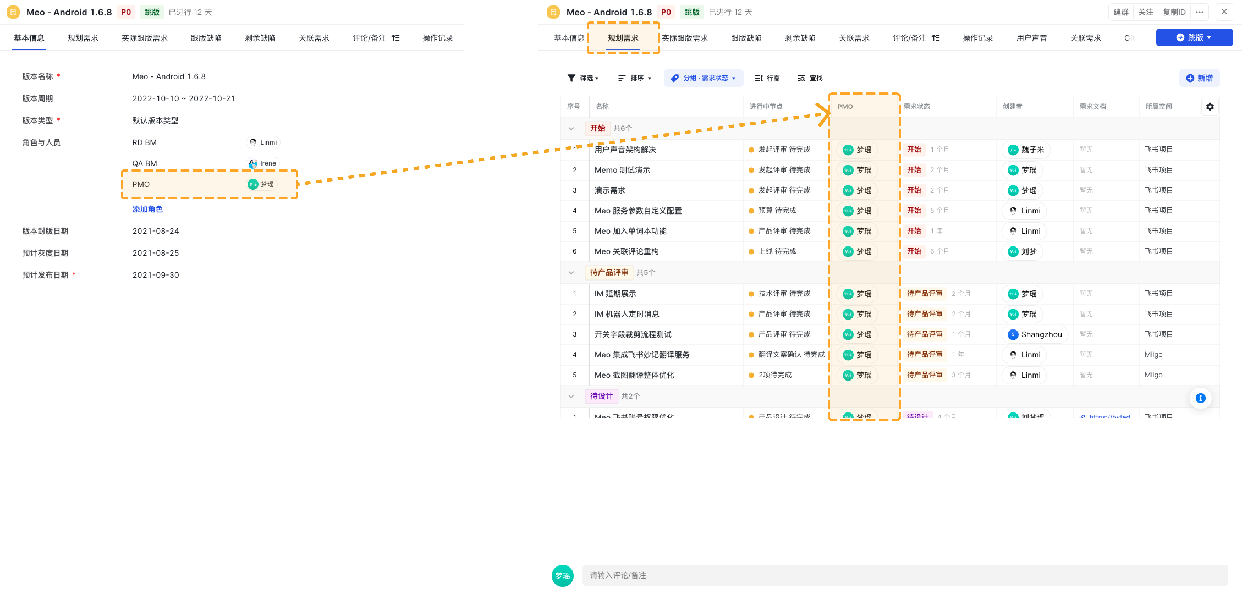The height and width of the screenshot is (594, 1242).
Task: Open 规划需求 tab in left panel
Action: 83,38
